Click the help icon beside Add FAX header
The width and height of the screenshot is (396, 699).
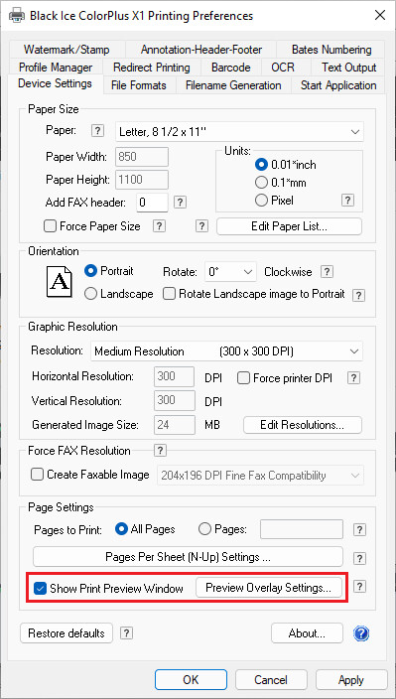click(x=180, y=203)
